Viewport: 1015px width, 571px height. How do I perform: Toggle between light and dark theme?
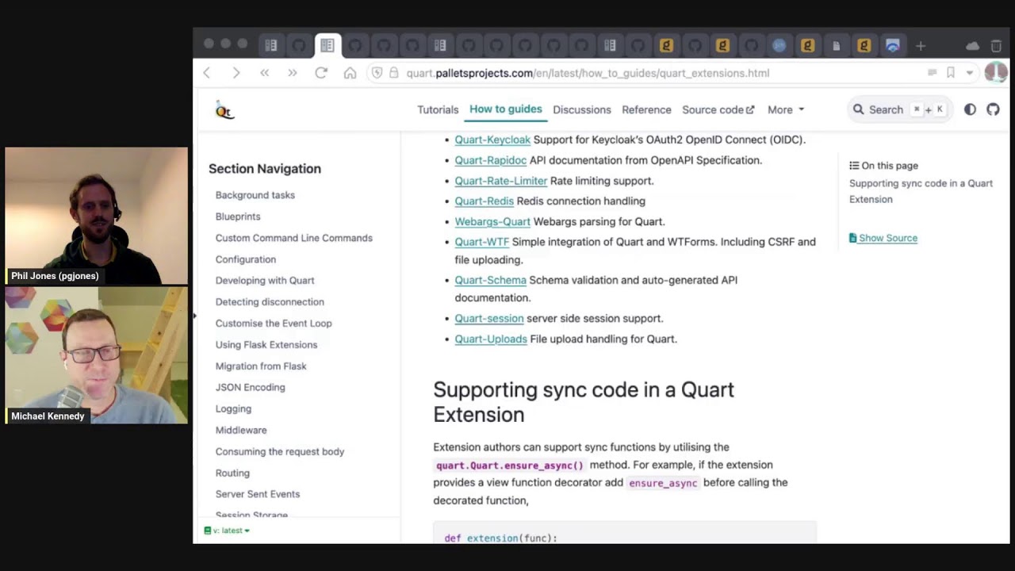tap(970, 109)
